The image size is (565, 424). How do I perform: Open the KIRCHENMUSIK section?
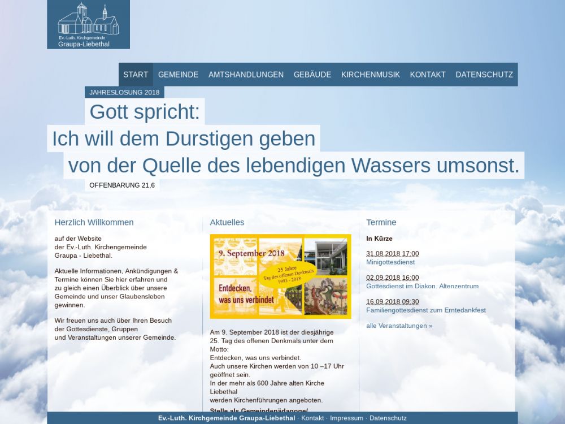370,75
